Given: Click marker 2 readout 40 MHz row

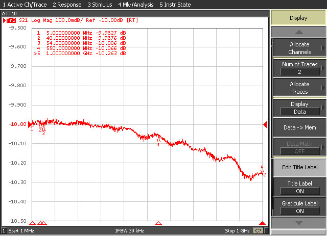Looking at the screenshot, I should [81, 38].
